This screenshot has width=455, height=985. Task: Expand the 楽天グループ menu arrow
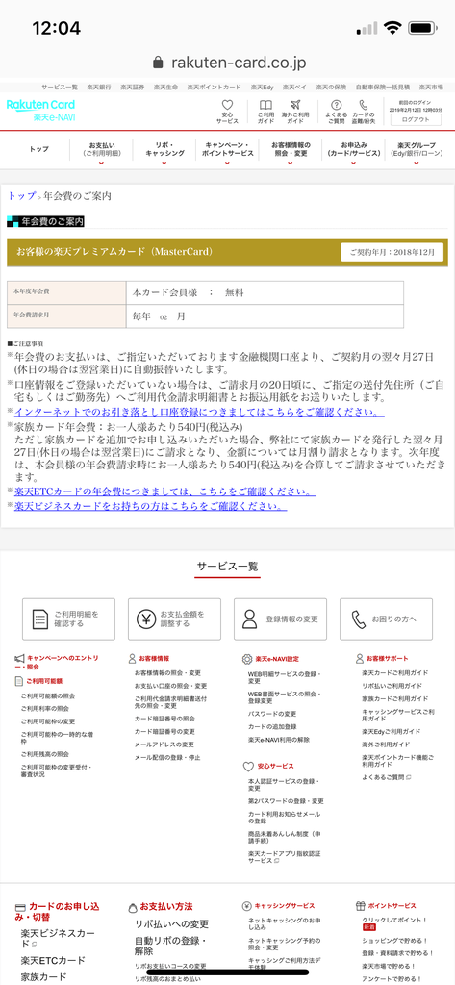(x=417, y=163)
